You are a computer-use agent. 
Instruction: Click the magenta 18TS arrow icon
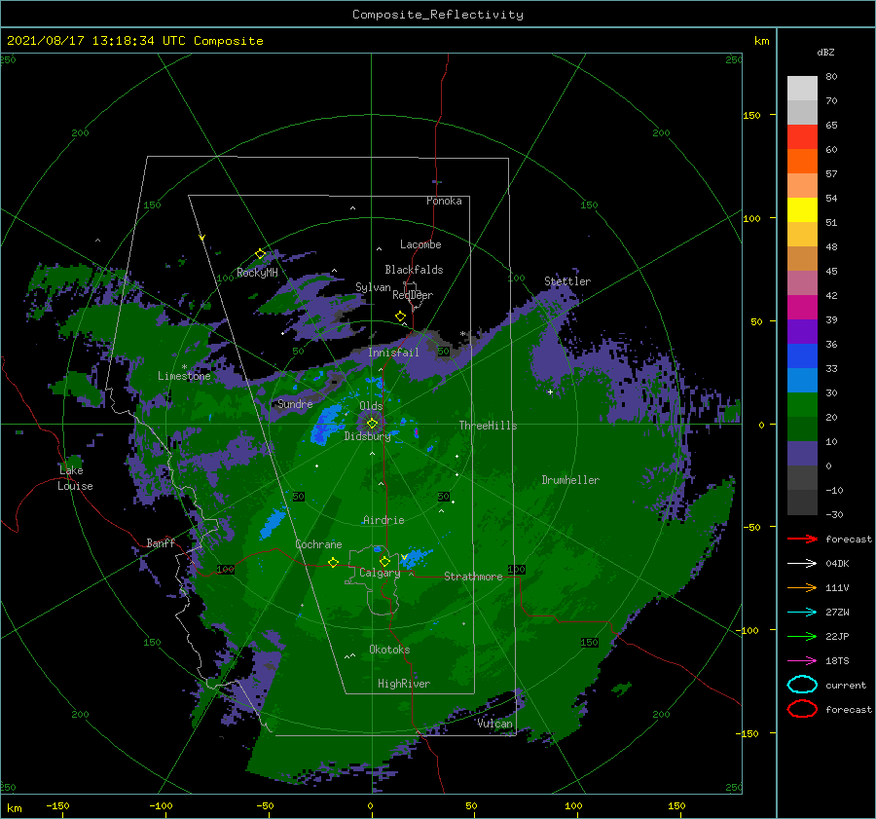click(802, 661)
